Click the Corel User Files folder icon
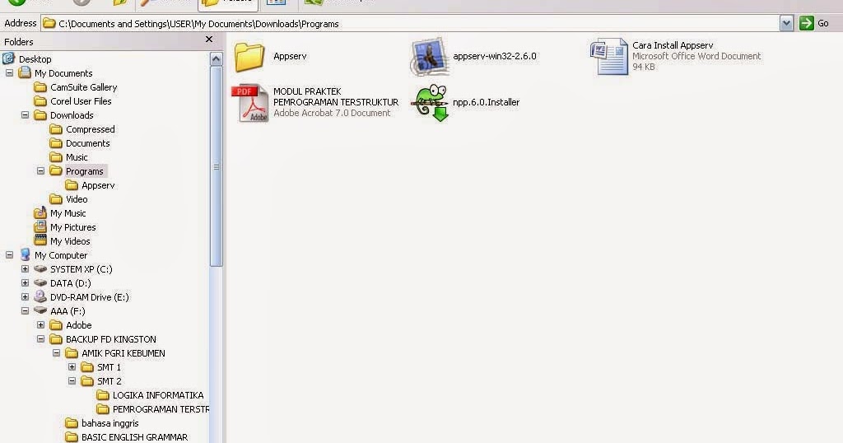The height and width of the screenshot is (443, 843). click(40, 101)
